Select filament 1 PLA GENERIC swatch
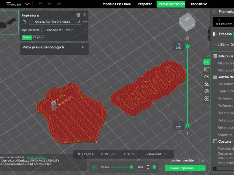This screenshot has height=175, width=234. (223, 22)
